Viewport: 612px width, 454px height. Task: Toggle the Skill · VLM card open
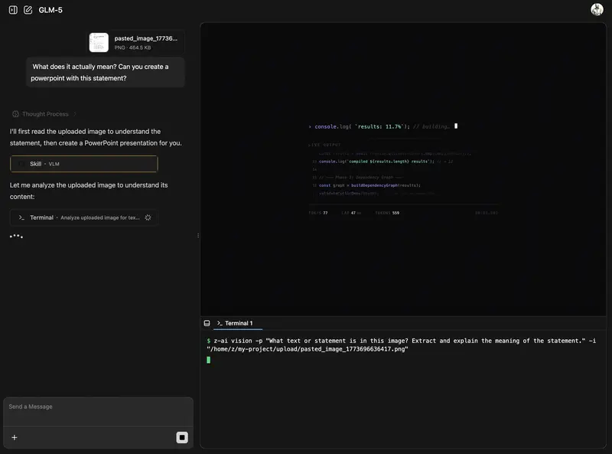(x=83, y=164)
